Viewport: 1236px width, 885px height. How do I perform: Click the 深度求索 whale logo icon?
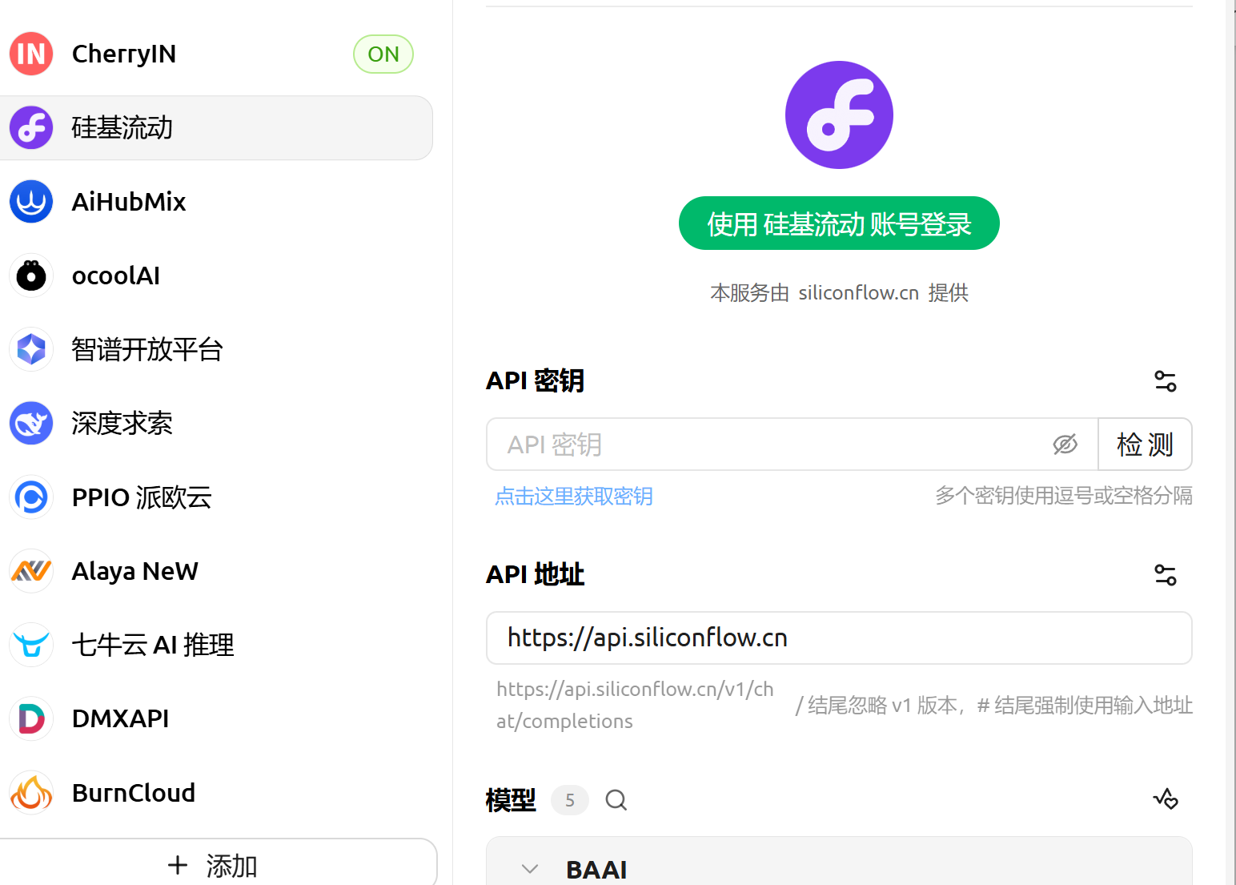tap(31, 423)
